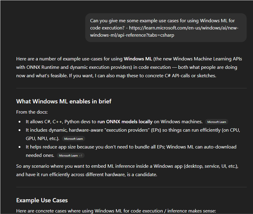Click the horizontal divider above 'Example Use Cases'

[x=131, y=187]
